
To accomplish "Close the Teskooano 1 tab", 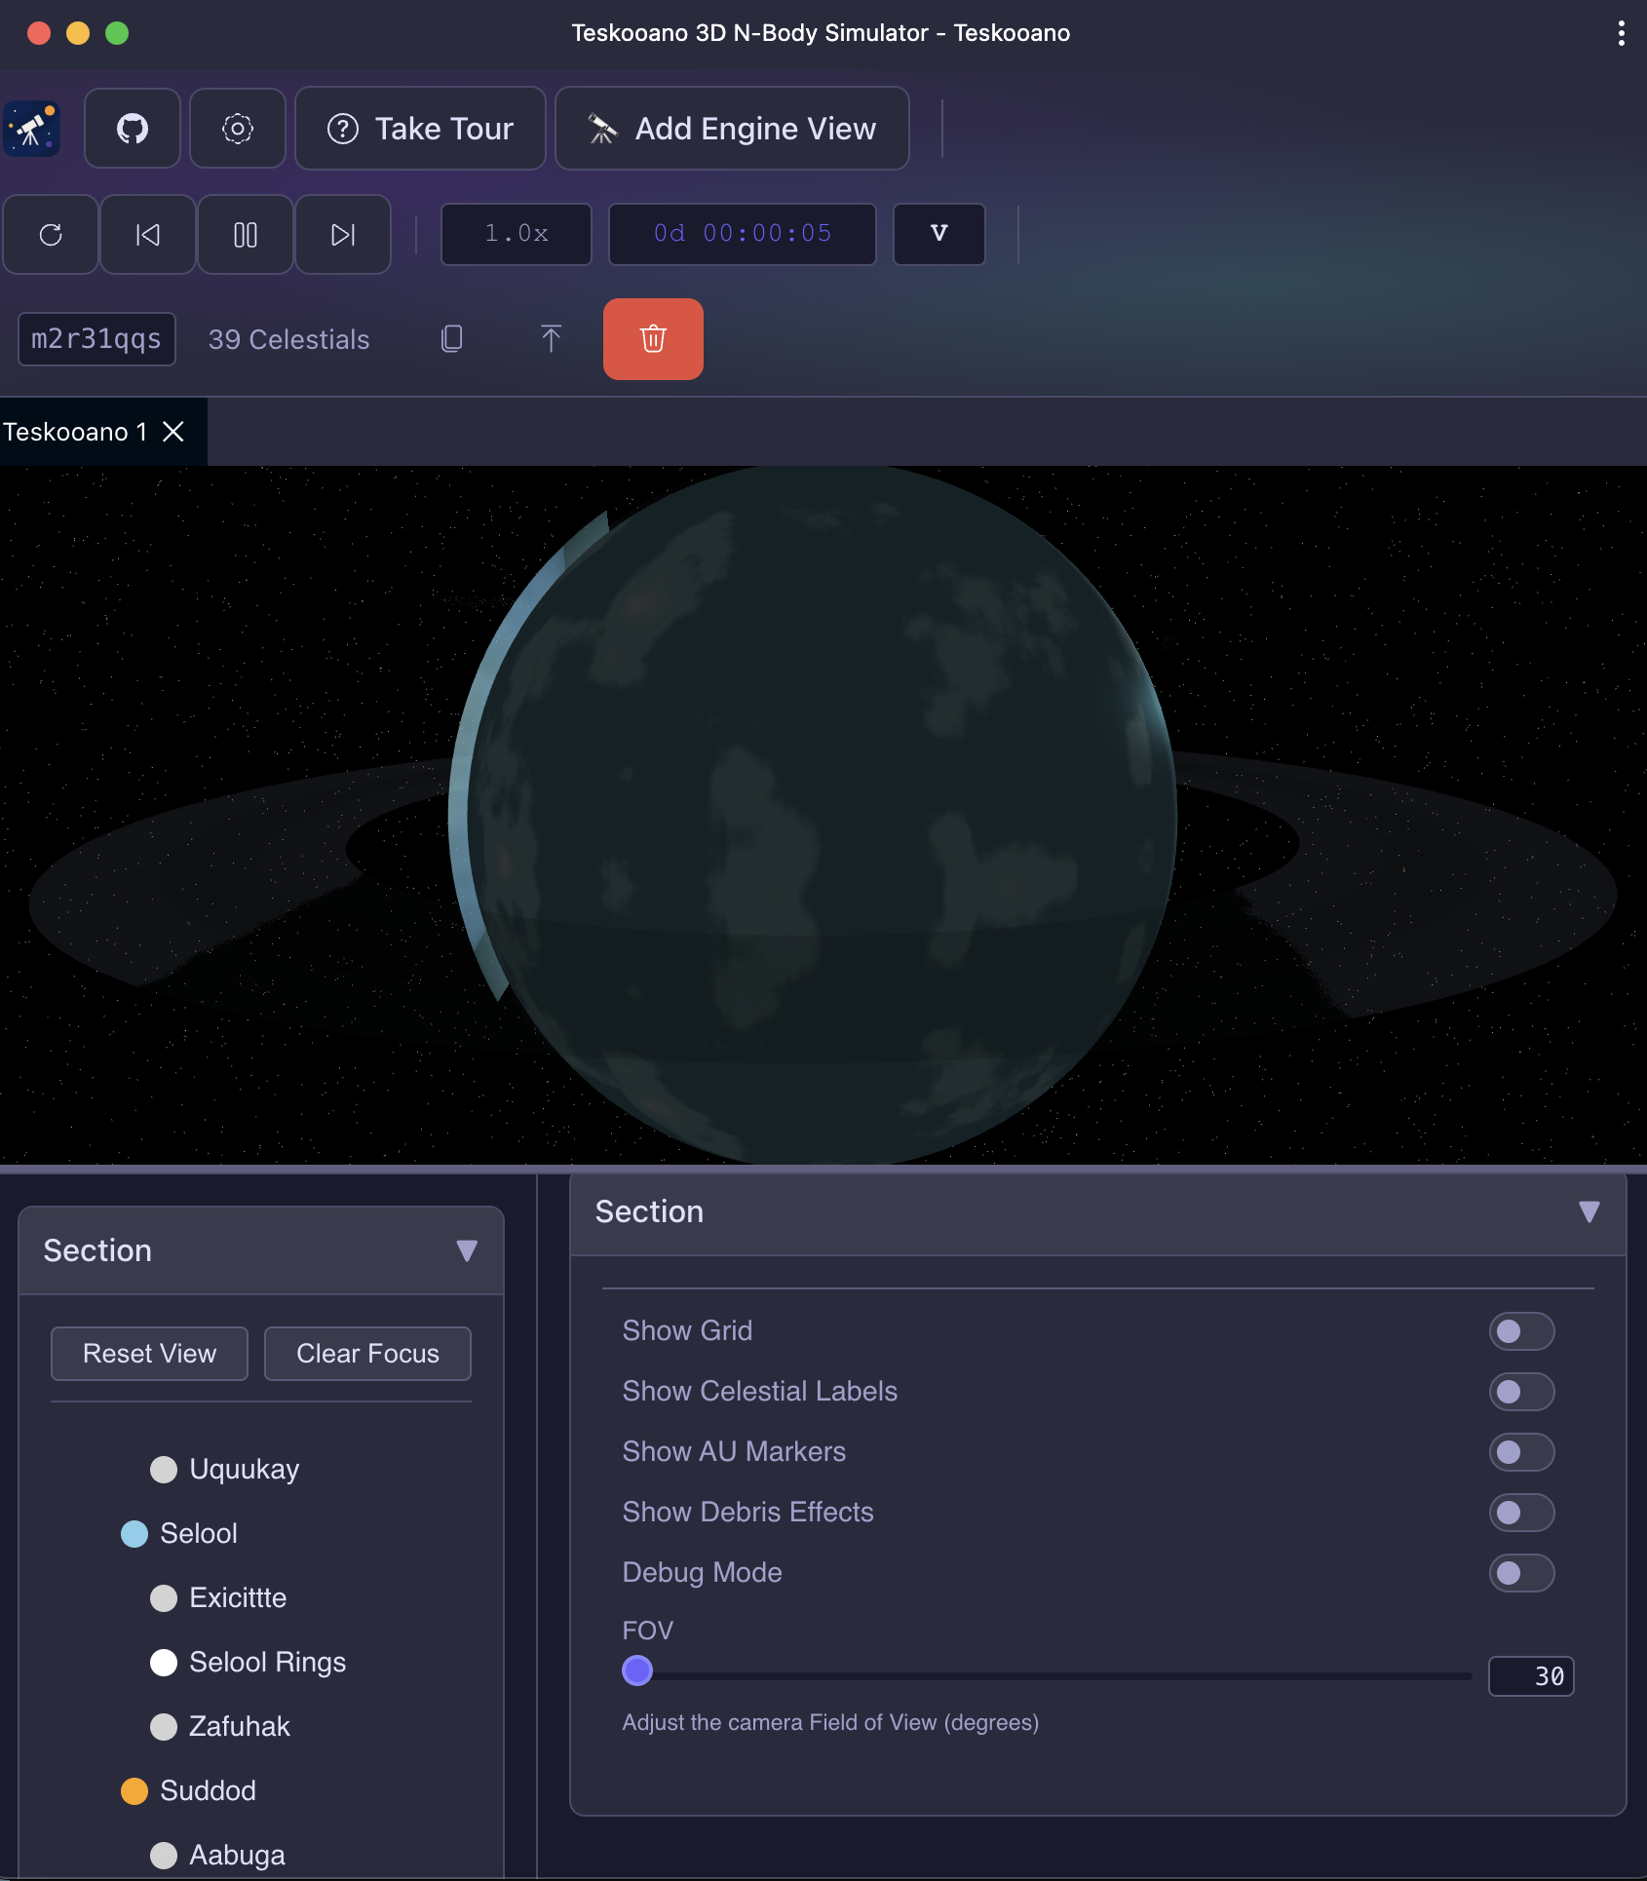I will [x=173, y=432].
